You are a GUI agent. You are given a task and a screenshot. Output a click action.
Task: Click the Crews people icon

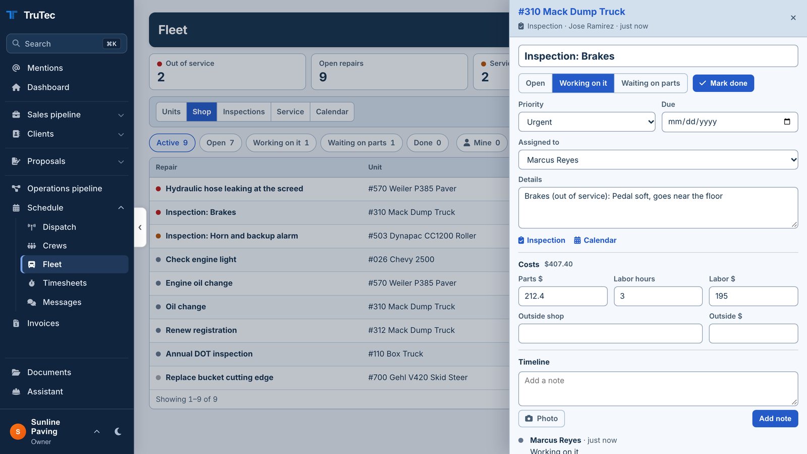[32, 246]
